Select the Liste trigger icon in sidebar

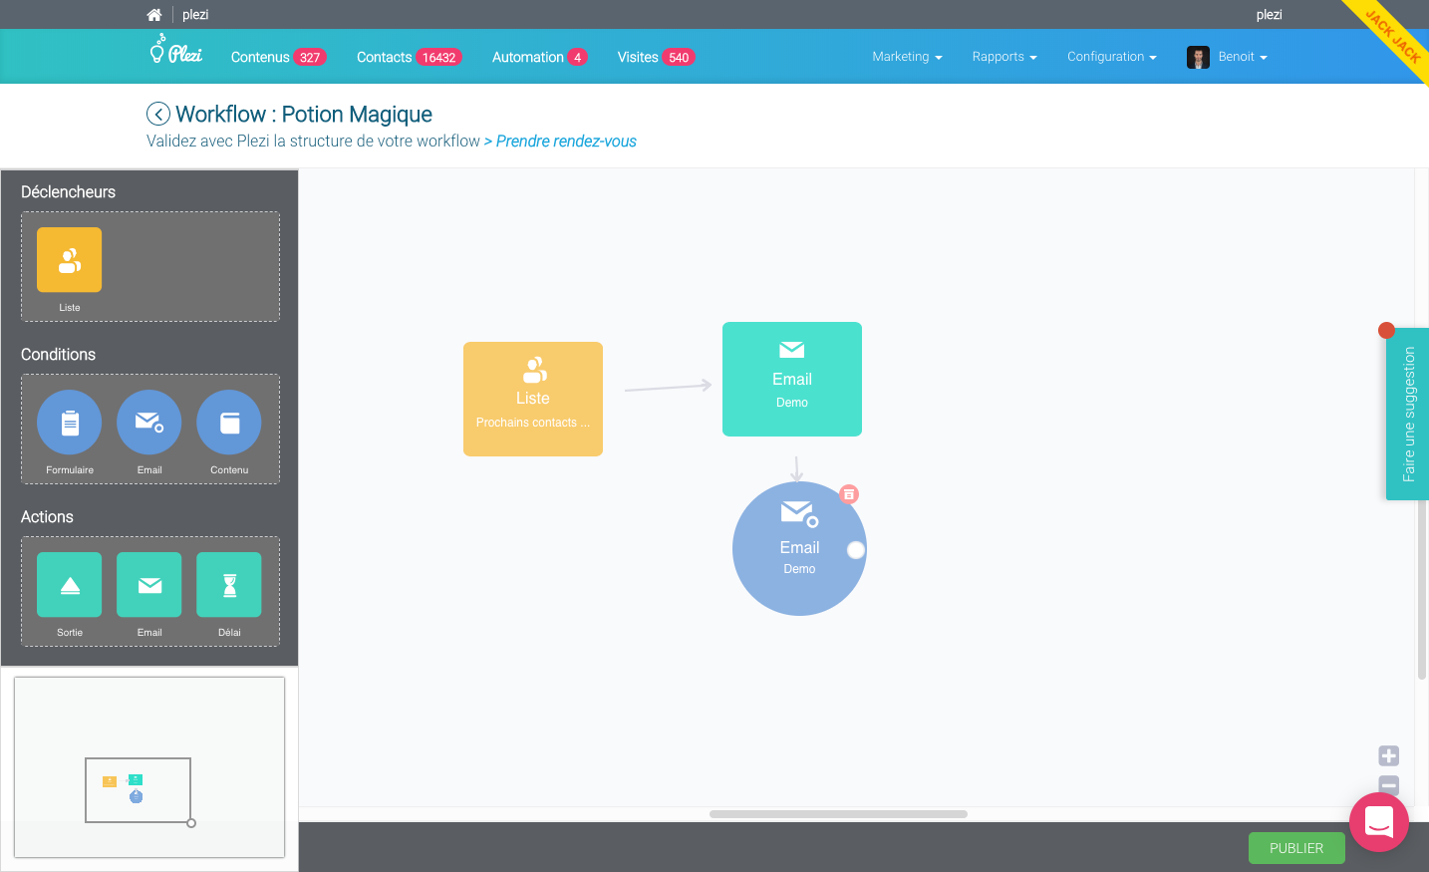(x=70, y=260)
